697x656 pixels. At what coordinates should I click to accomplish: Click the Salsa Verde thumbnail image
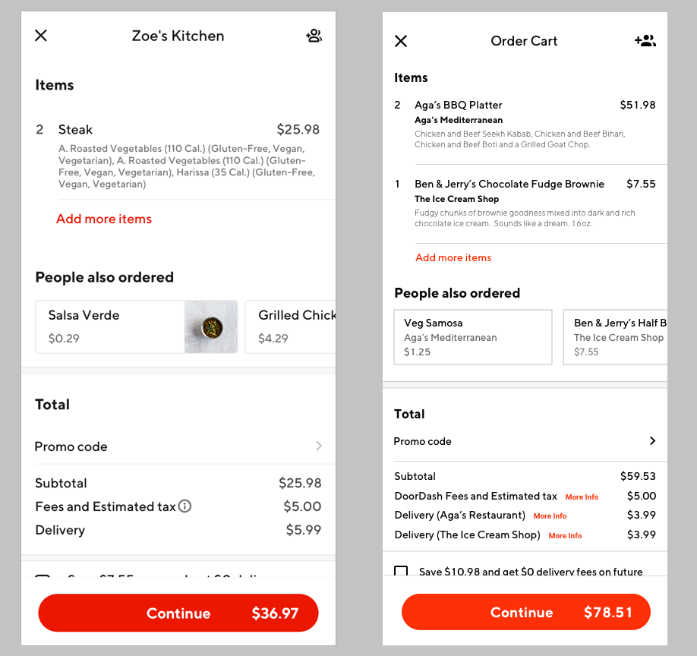[x=210, y=326]
